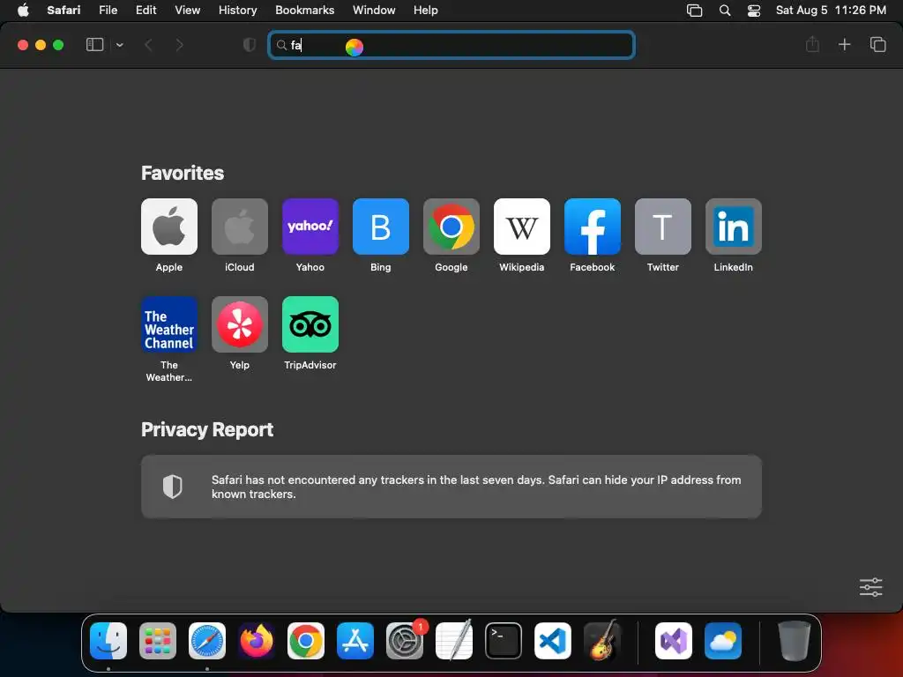Open the Trash in the Dock
903x677 pixels.
pyautogui.click(x=795, y=640)
